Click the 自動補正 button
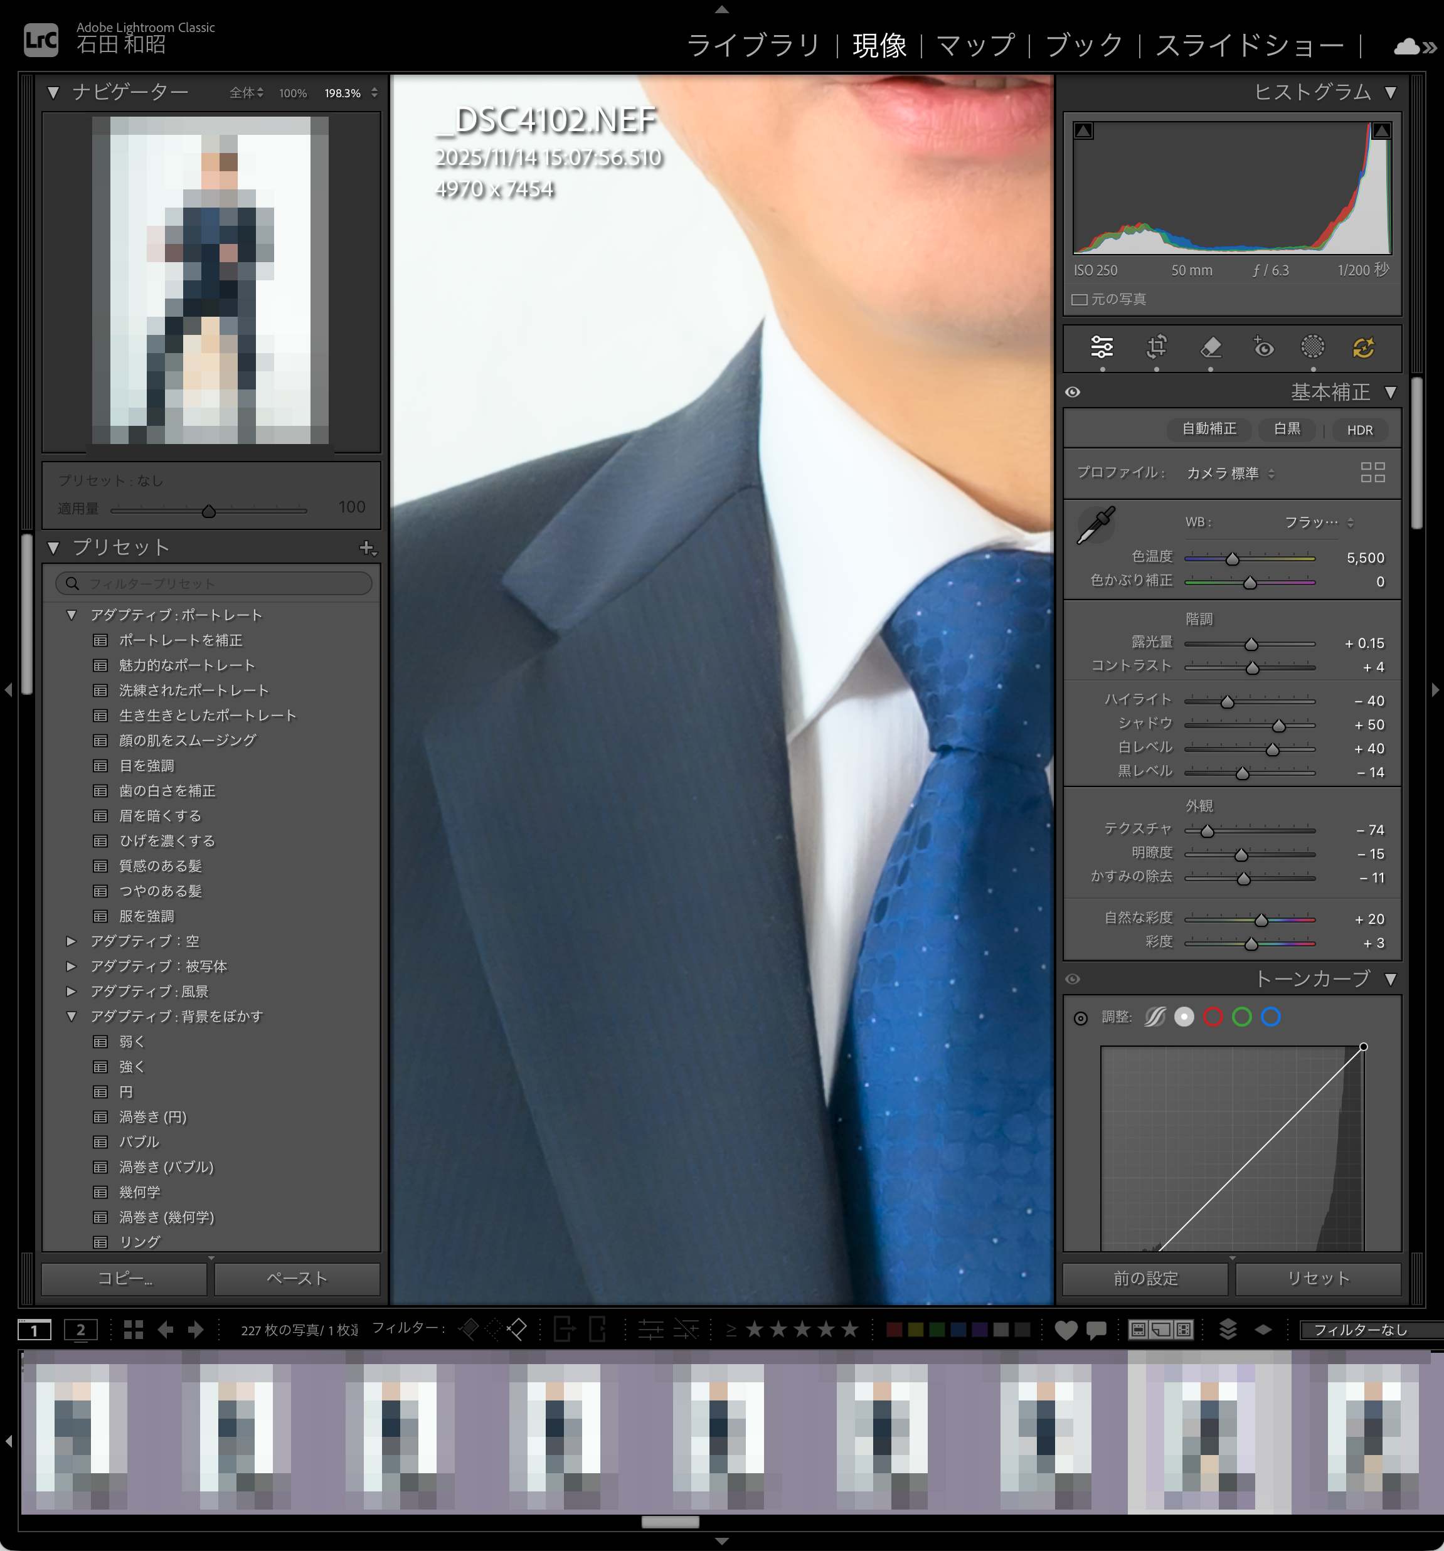Image resolution: width=1444 pixels, height=1551 pixels. (1208, 429)
